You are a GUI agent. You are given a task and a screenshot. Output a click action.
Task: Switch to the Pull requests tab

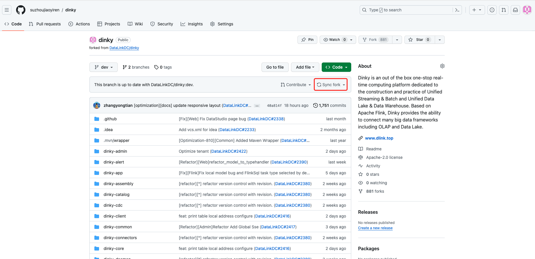(x=45, y=24)
